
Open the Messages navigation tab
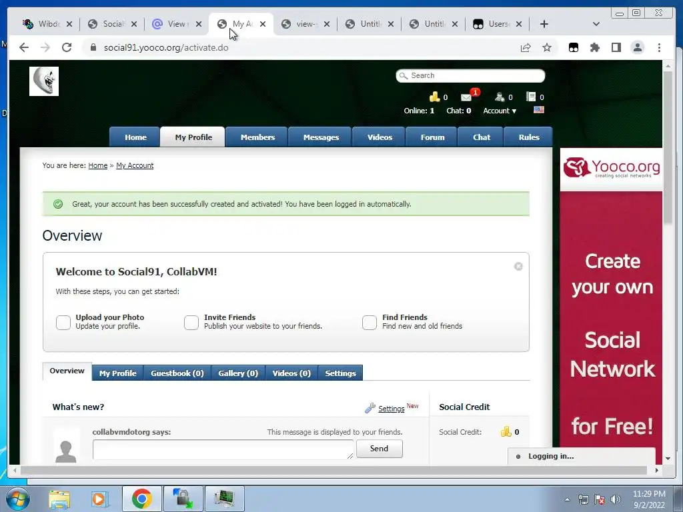[321, 137]
